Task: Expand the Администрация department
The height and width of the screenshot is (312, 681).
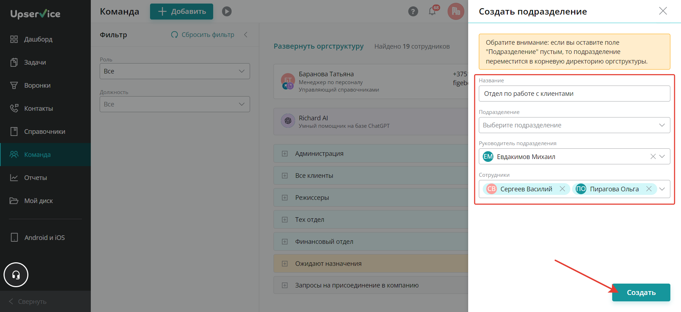Action: [x=285, y=153]
